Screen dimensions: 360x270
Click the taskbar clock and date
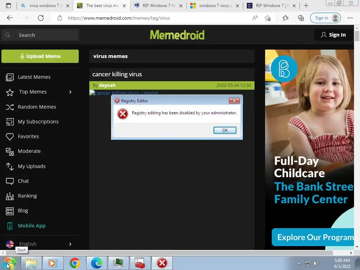342,263
